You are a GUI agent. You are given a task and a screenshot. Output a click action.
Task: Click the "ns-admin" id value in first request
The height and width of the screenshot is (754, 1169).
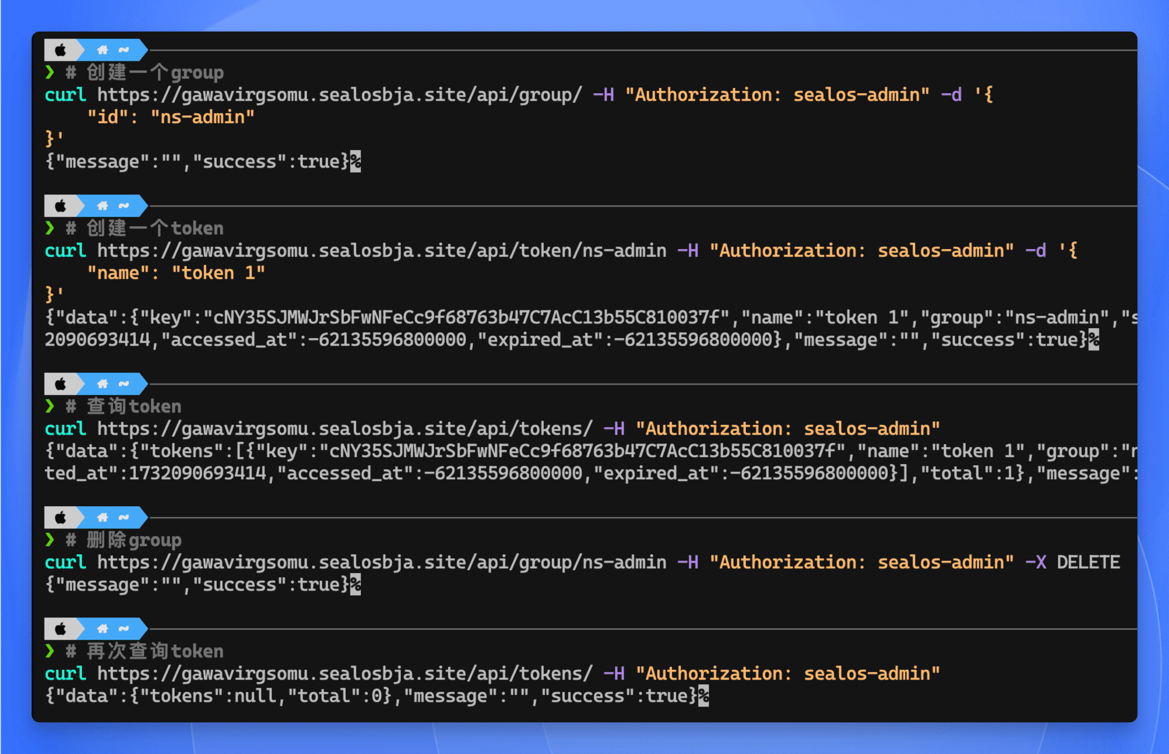pyautogui.click(x=202, y=117)
